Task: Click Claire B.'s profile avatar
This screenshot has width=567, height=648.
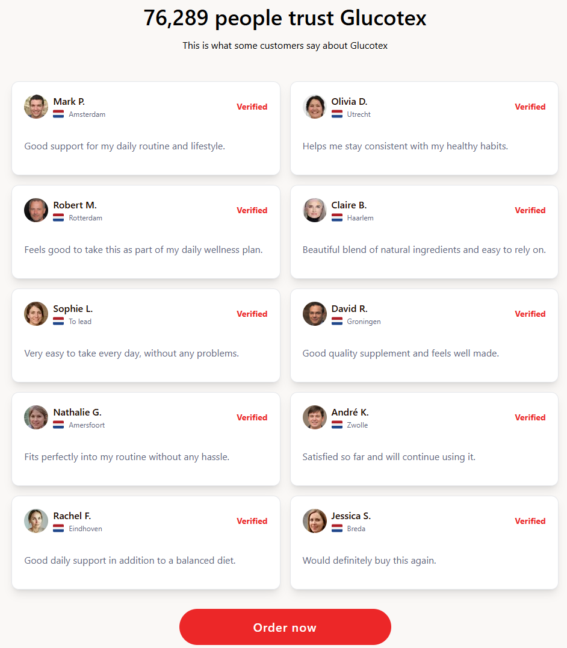Action: pyautogui.click(x=314, y=210)
